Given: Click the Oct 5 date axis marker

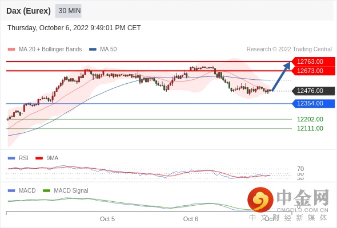Looking at the screenshot, I should click(x=107, y=219).
